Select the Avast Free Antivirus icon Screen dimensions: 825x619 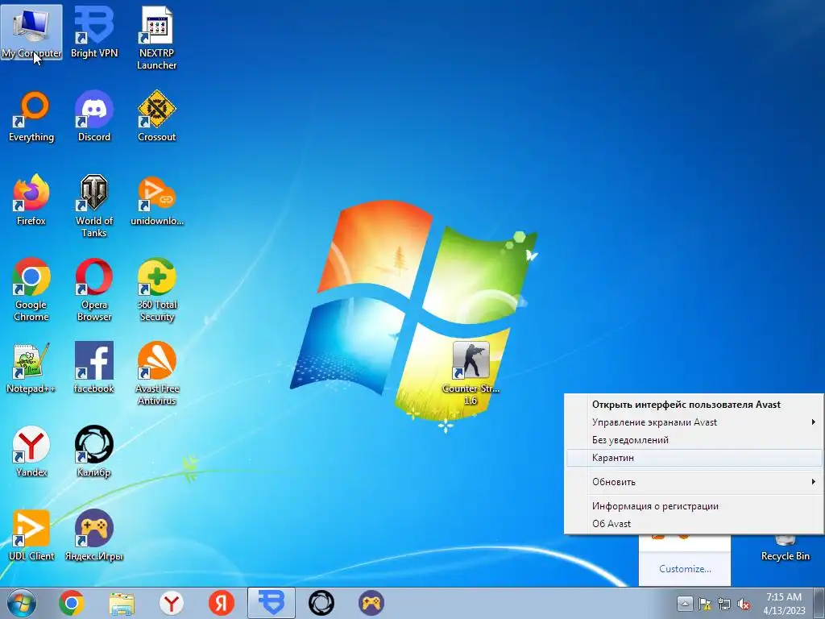pyautogui.click(x=157, y=373)
